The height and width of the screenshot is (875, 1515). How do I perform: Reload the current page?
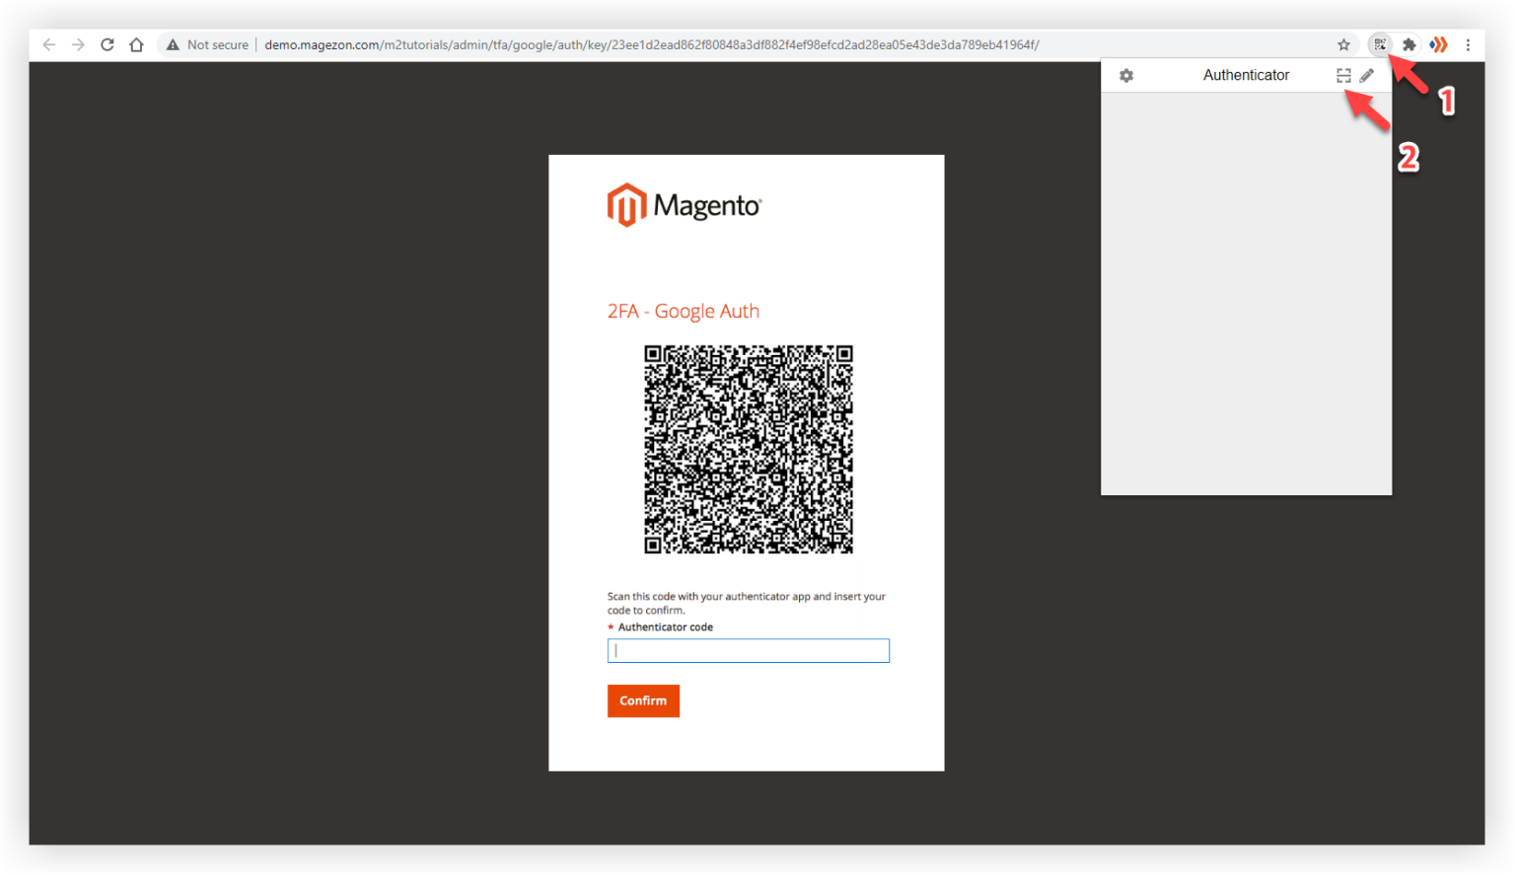coord(107,44)
